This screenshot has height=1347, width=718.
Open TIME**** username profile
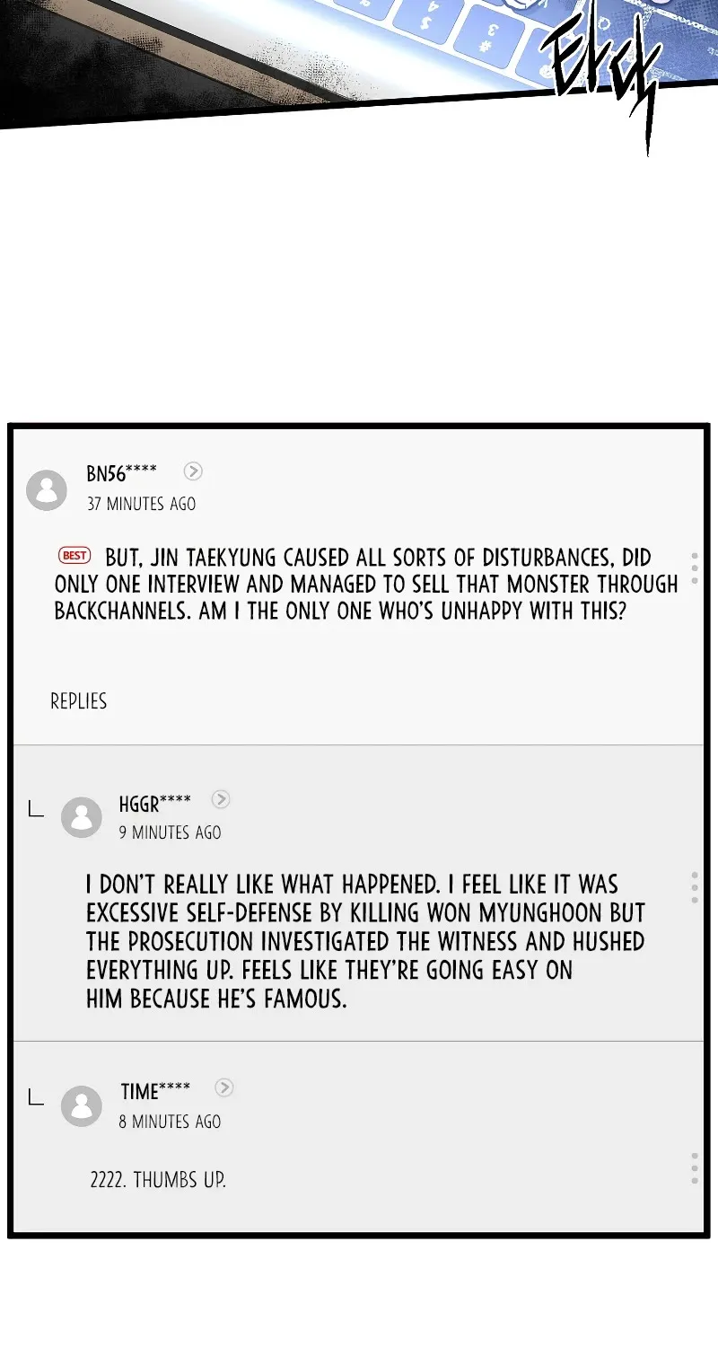pos(156,1091)
